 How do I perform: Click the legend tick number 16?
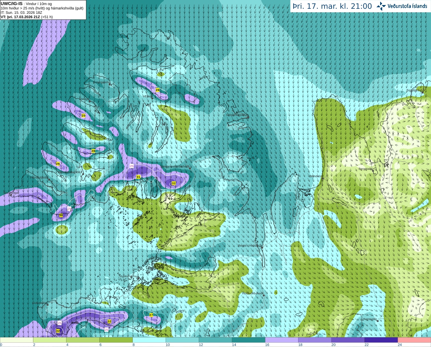pyautogui.click(x=267, y=345)
